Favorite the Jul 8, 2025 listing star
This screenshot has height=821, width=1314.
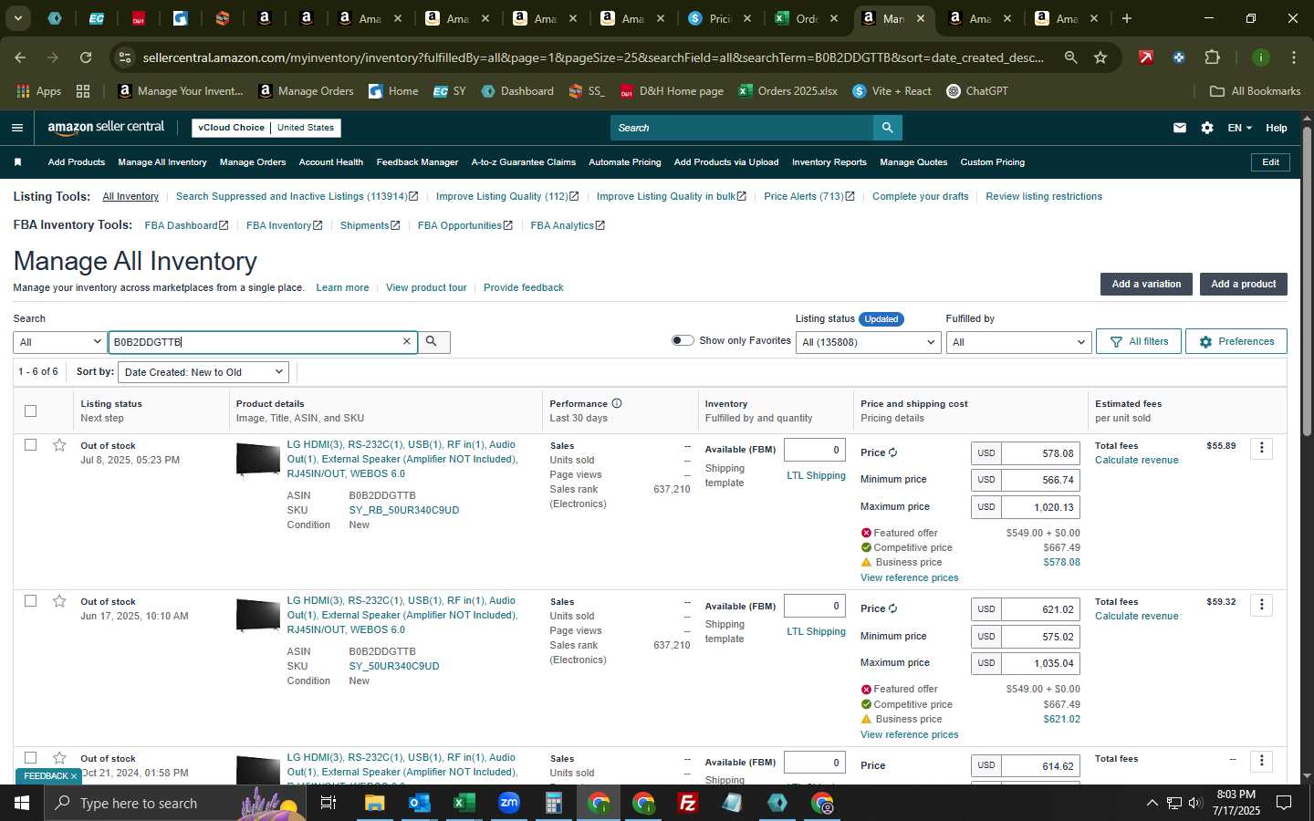[59, 445]
